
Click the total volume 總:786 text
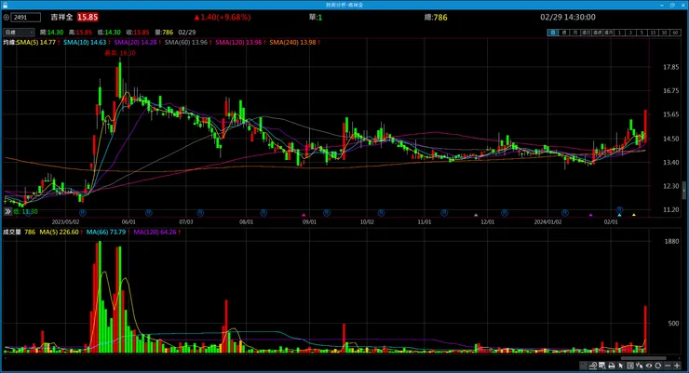(436, 18)
